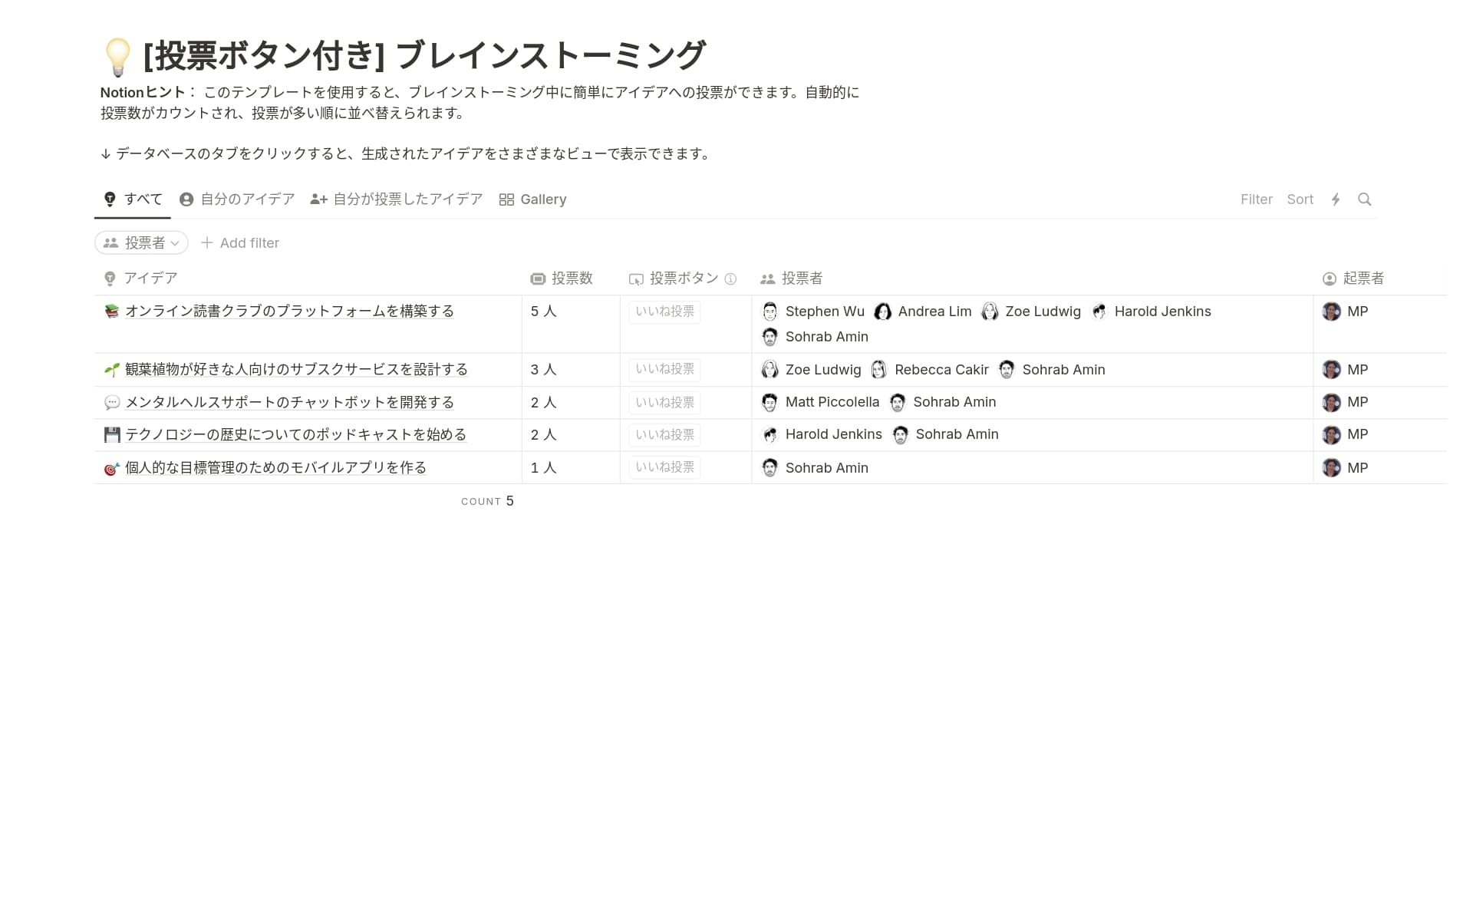Open the メンタルヘルスサポート chatbot idea page
1473x920 pixels.
click(x=289, y=403)
